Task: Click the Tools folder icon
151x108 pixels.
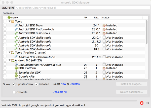Action: (x=13, y=22)
